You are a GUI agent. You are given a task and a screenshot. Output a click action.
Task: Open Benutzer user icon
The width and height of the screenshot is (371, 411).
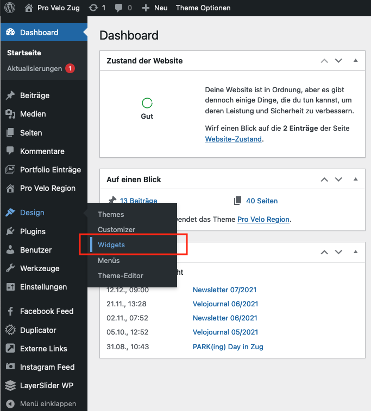[10, 250]
